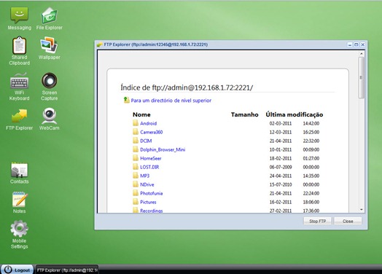Maximize the FTP Explorer window
Screen dimensions: 382x274
[x=356, y=44]
